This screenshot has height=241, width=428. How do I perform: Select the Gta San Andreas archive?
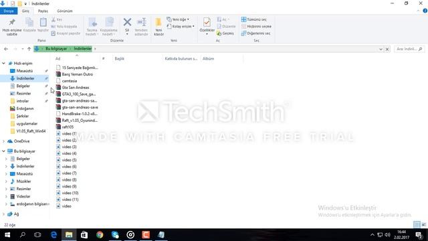76,88
